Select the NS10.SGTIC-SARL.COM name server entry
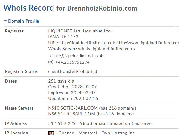179x137 pixels. pyautogui.click(x=73, y=108)
